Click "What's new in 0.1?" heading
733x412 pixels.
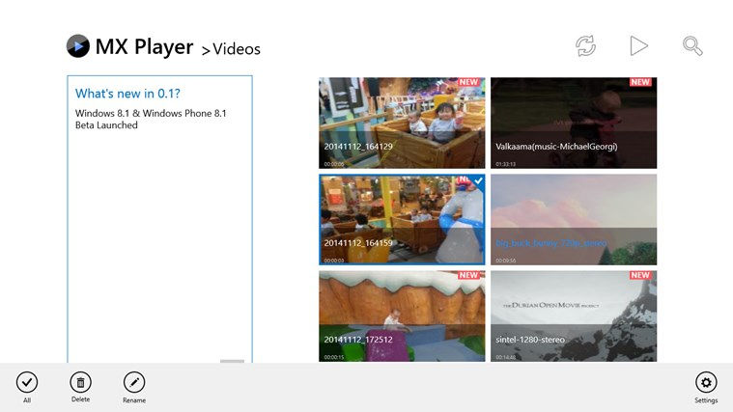127,94
